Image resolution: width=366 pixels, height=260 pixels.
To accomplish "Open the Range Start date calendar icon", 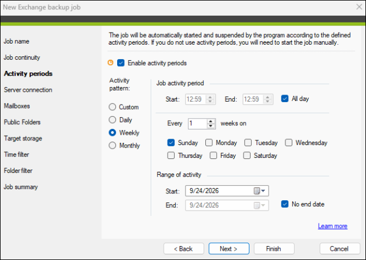I will point(256,191).
